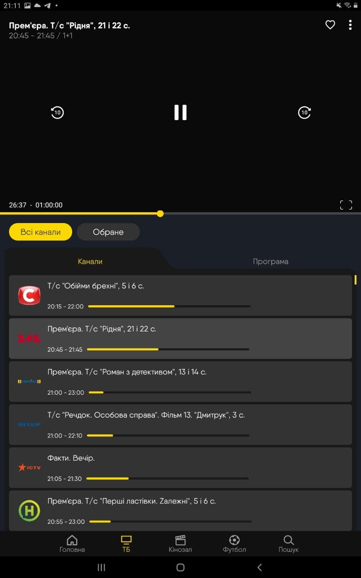
Task: Select Інтер channel showing Речдок
Action: tap(180, 424)
